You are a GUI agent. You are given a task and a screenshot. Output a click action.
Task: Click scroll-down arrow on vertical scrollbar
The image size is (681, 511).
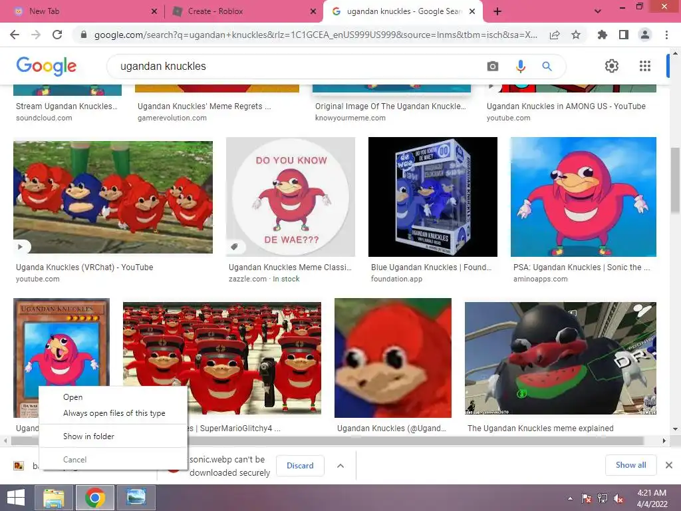(x=675, y=429)
